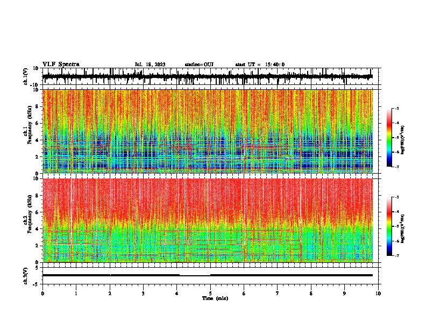Click time axis tick label '4'

point(177,294)
